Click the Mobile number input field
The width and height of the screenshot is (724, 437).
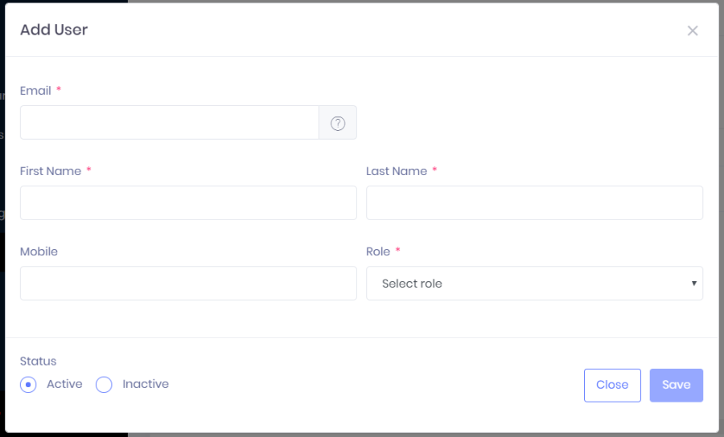coord(188,284)
